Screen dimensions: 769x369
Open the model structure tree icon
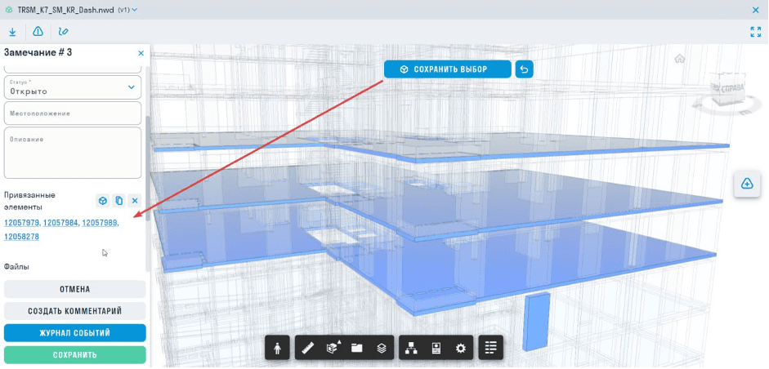(412, 348)
